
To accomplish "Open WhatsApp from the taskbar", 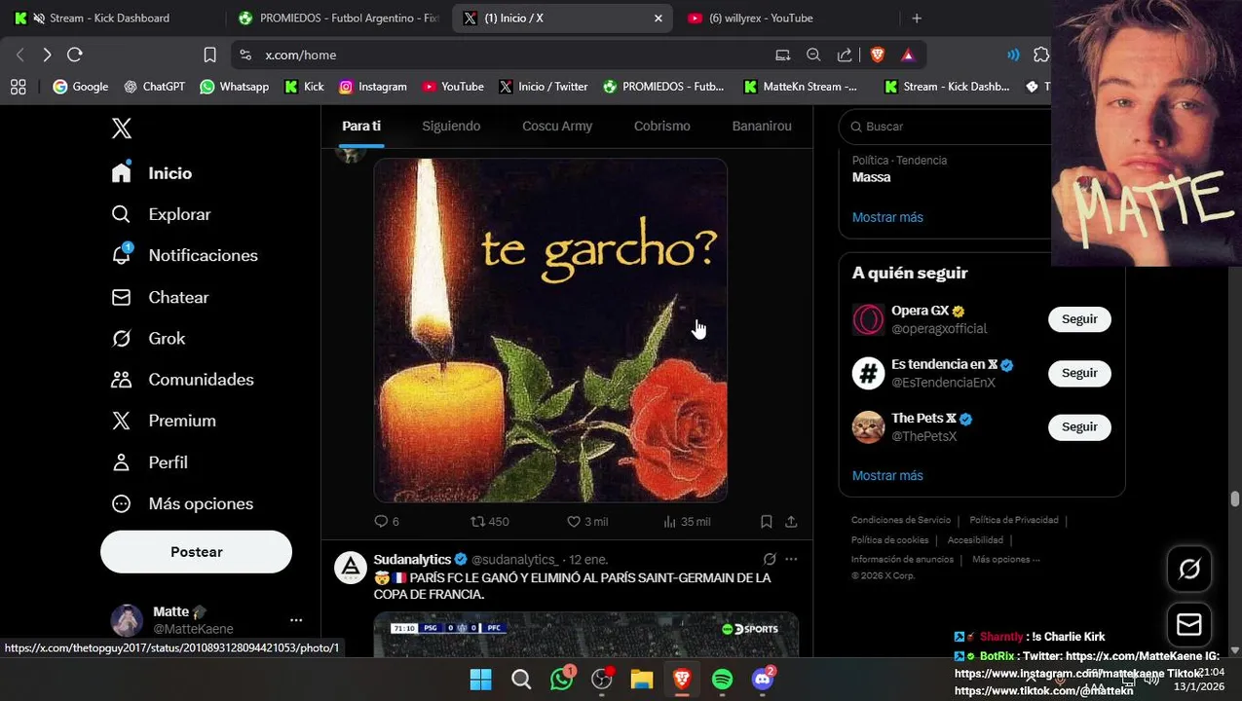I will click(x=562, y=680).
